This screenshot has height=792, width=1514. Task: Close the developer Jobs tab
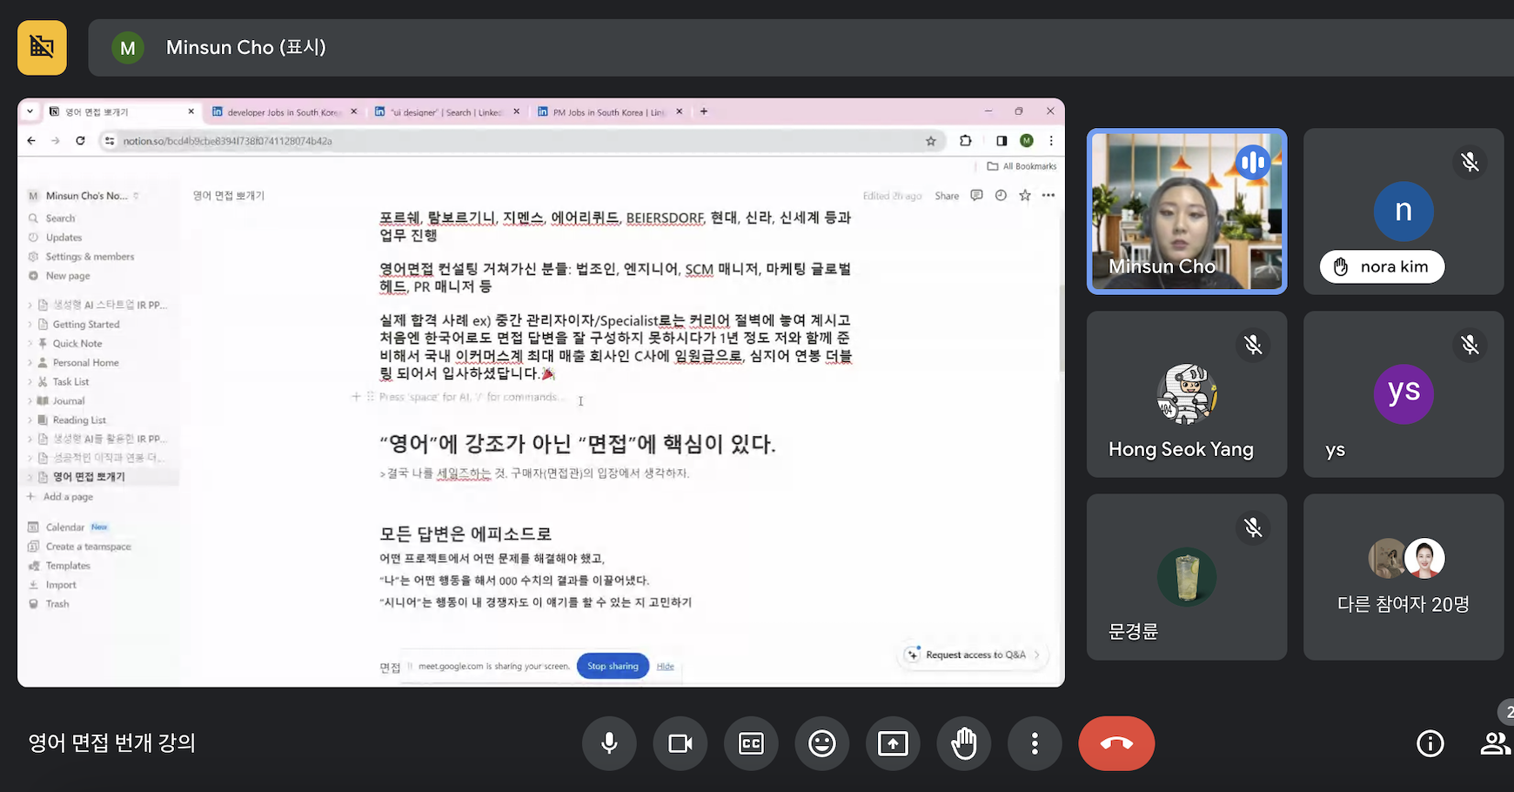[x=353, y=111]
